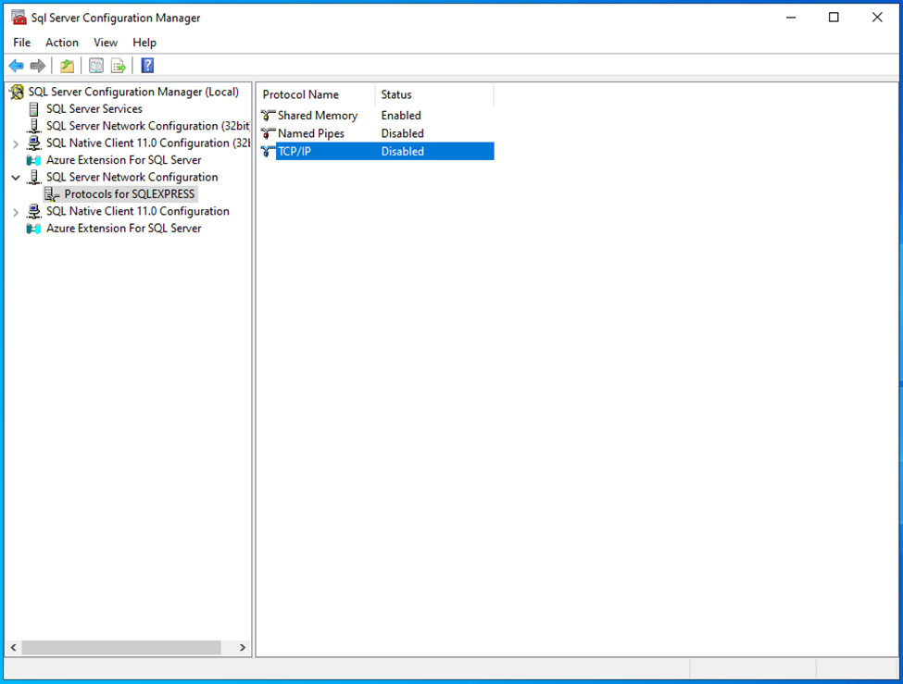The height and width of the screenshot is (684, 903).
Task: Open Help with the question mark icon
Action: [x=147, y=66]
